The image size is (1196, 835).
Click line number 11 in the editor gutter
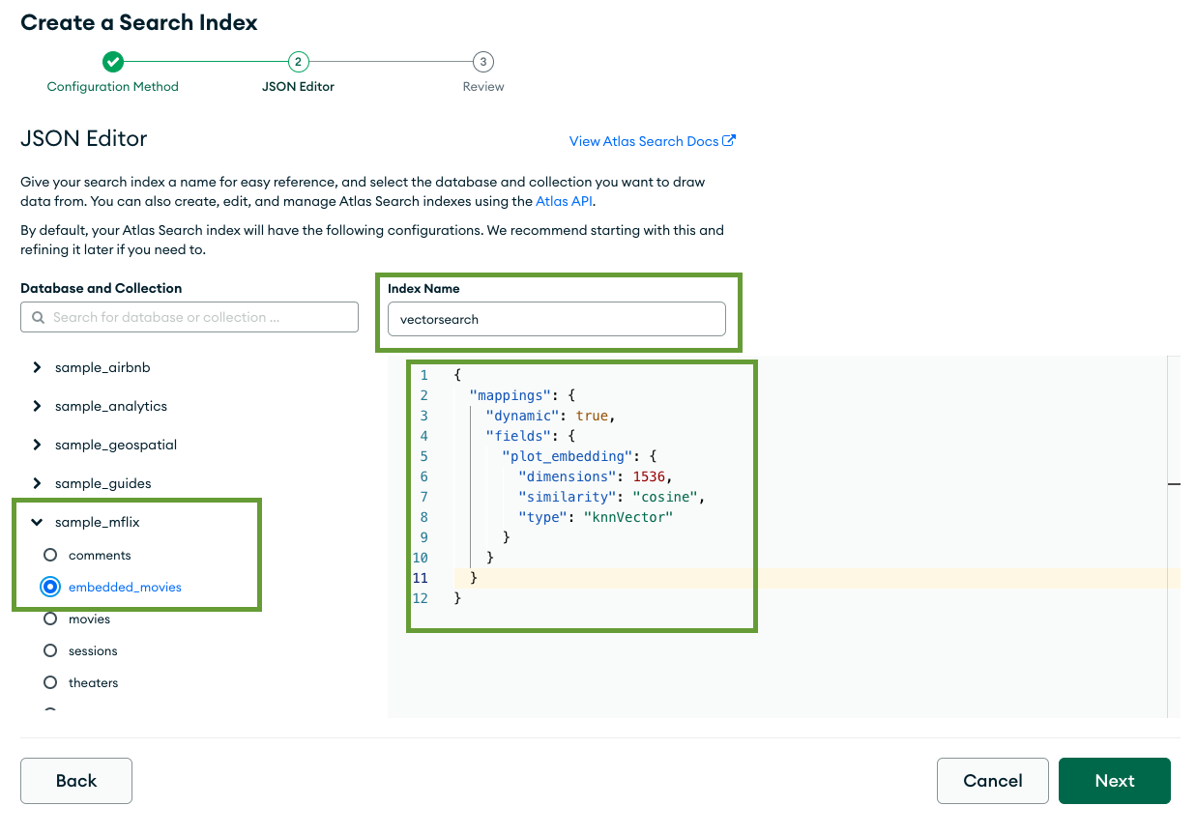tap(420, 577)
